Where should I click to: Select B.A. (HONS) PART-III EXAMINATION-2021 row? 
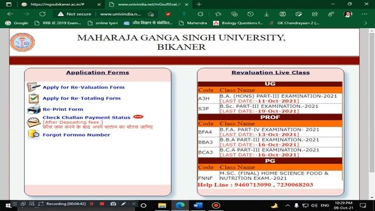270,98
